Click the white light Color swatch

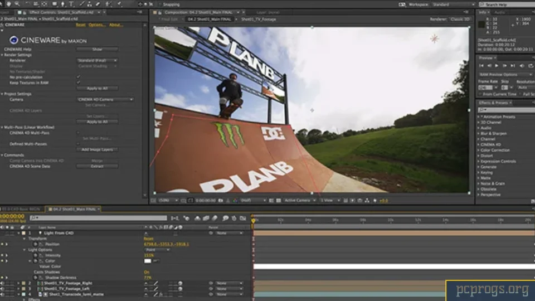point(147,261)
